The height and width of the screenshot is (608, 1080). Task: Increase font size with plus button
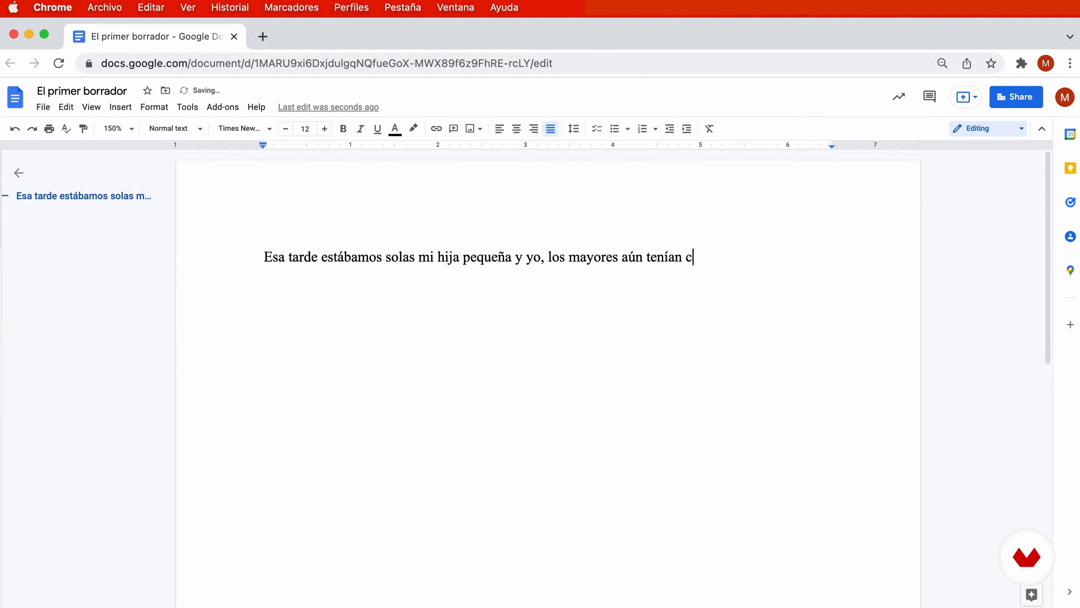tap(324, 129)
